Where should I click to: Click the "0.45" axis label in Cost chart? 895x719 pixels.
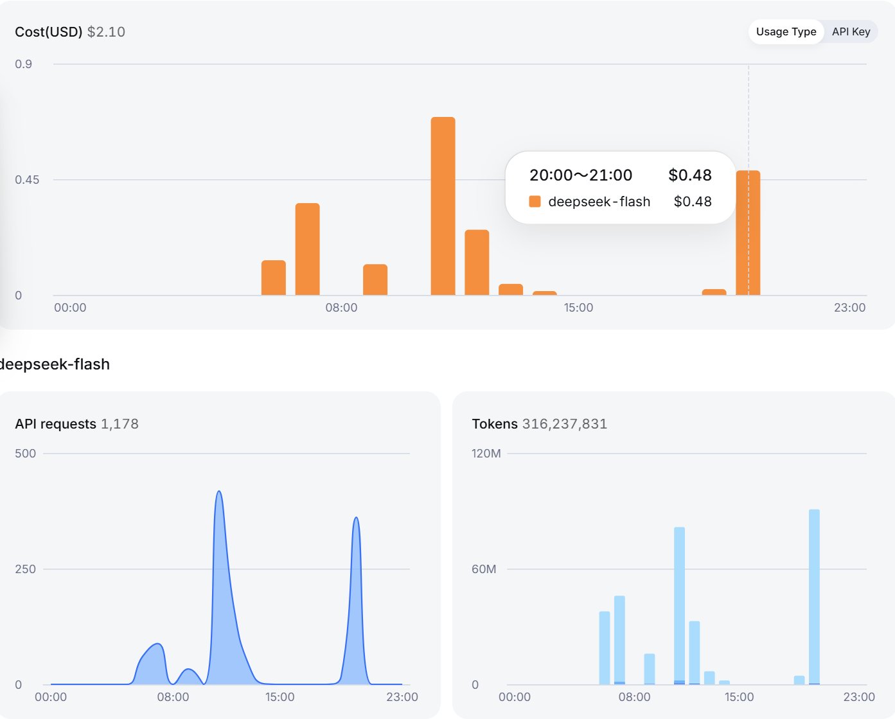[27, 180]
